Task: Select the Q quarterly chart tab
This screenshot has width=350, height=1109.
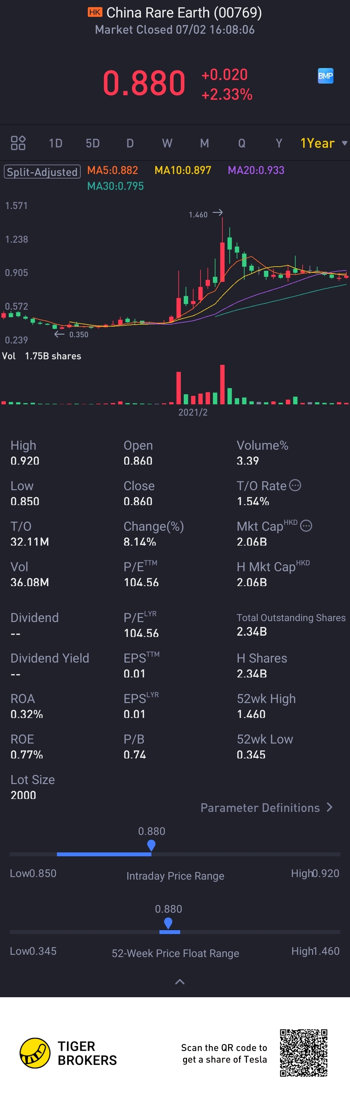Action: coord(241,143)
